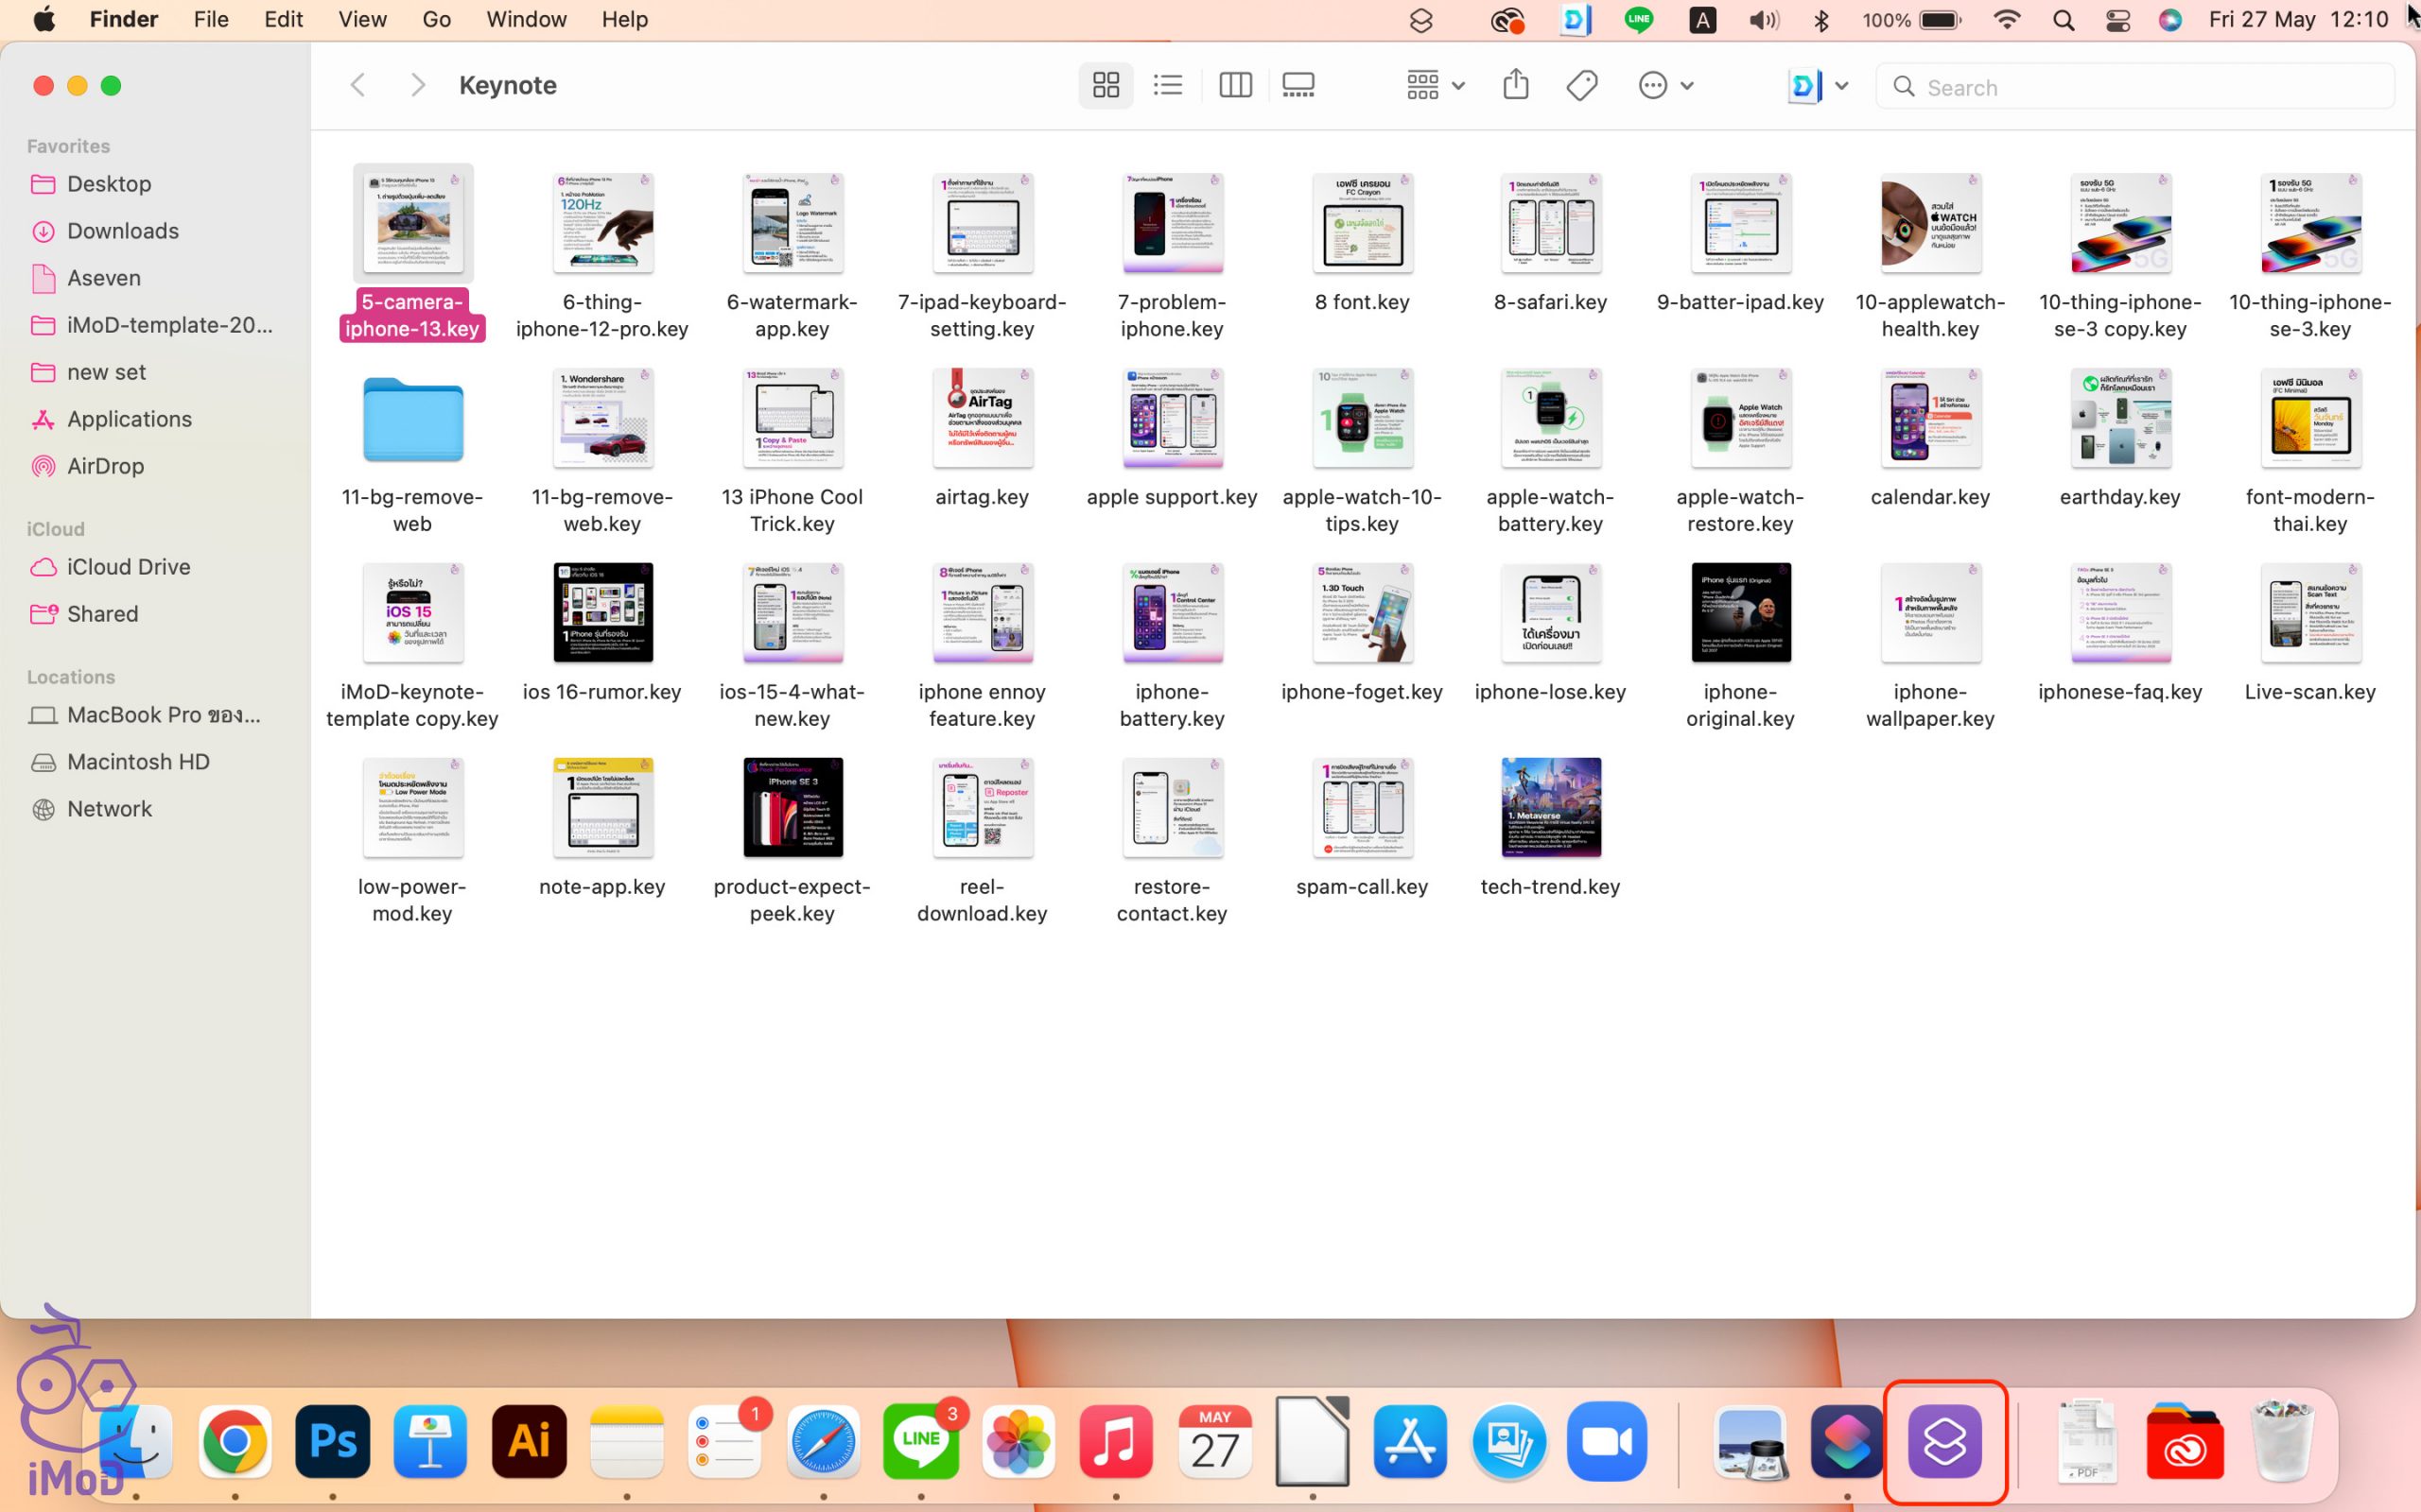Open the Go menu
Viewport: 2421px width, 1512px height.
point(436,19)
